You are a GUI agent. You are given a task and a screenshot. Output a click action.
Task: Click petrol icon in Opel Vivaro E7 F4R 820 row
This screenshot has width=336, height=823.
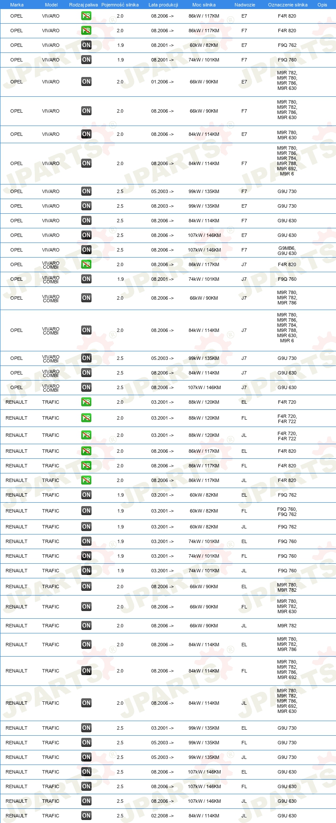pos(86,16)
